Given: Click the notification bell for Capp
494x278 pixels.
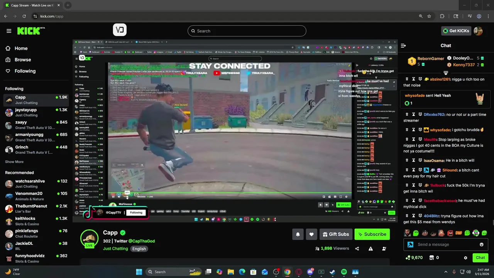Looking at the screenshot, I should click(x=298, y=234).
